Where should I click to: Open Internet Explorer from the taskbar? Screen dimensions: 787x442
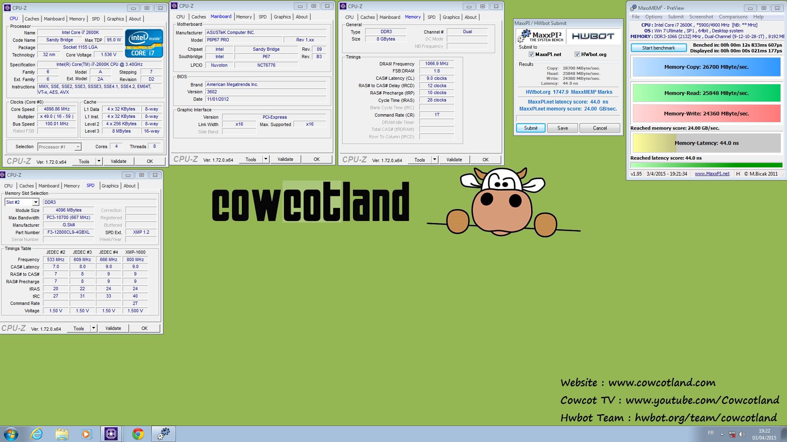37,434
